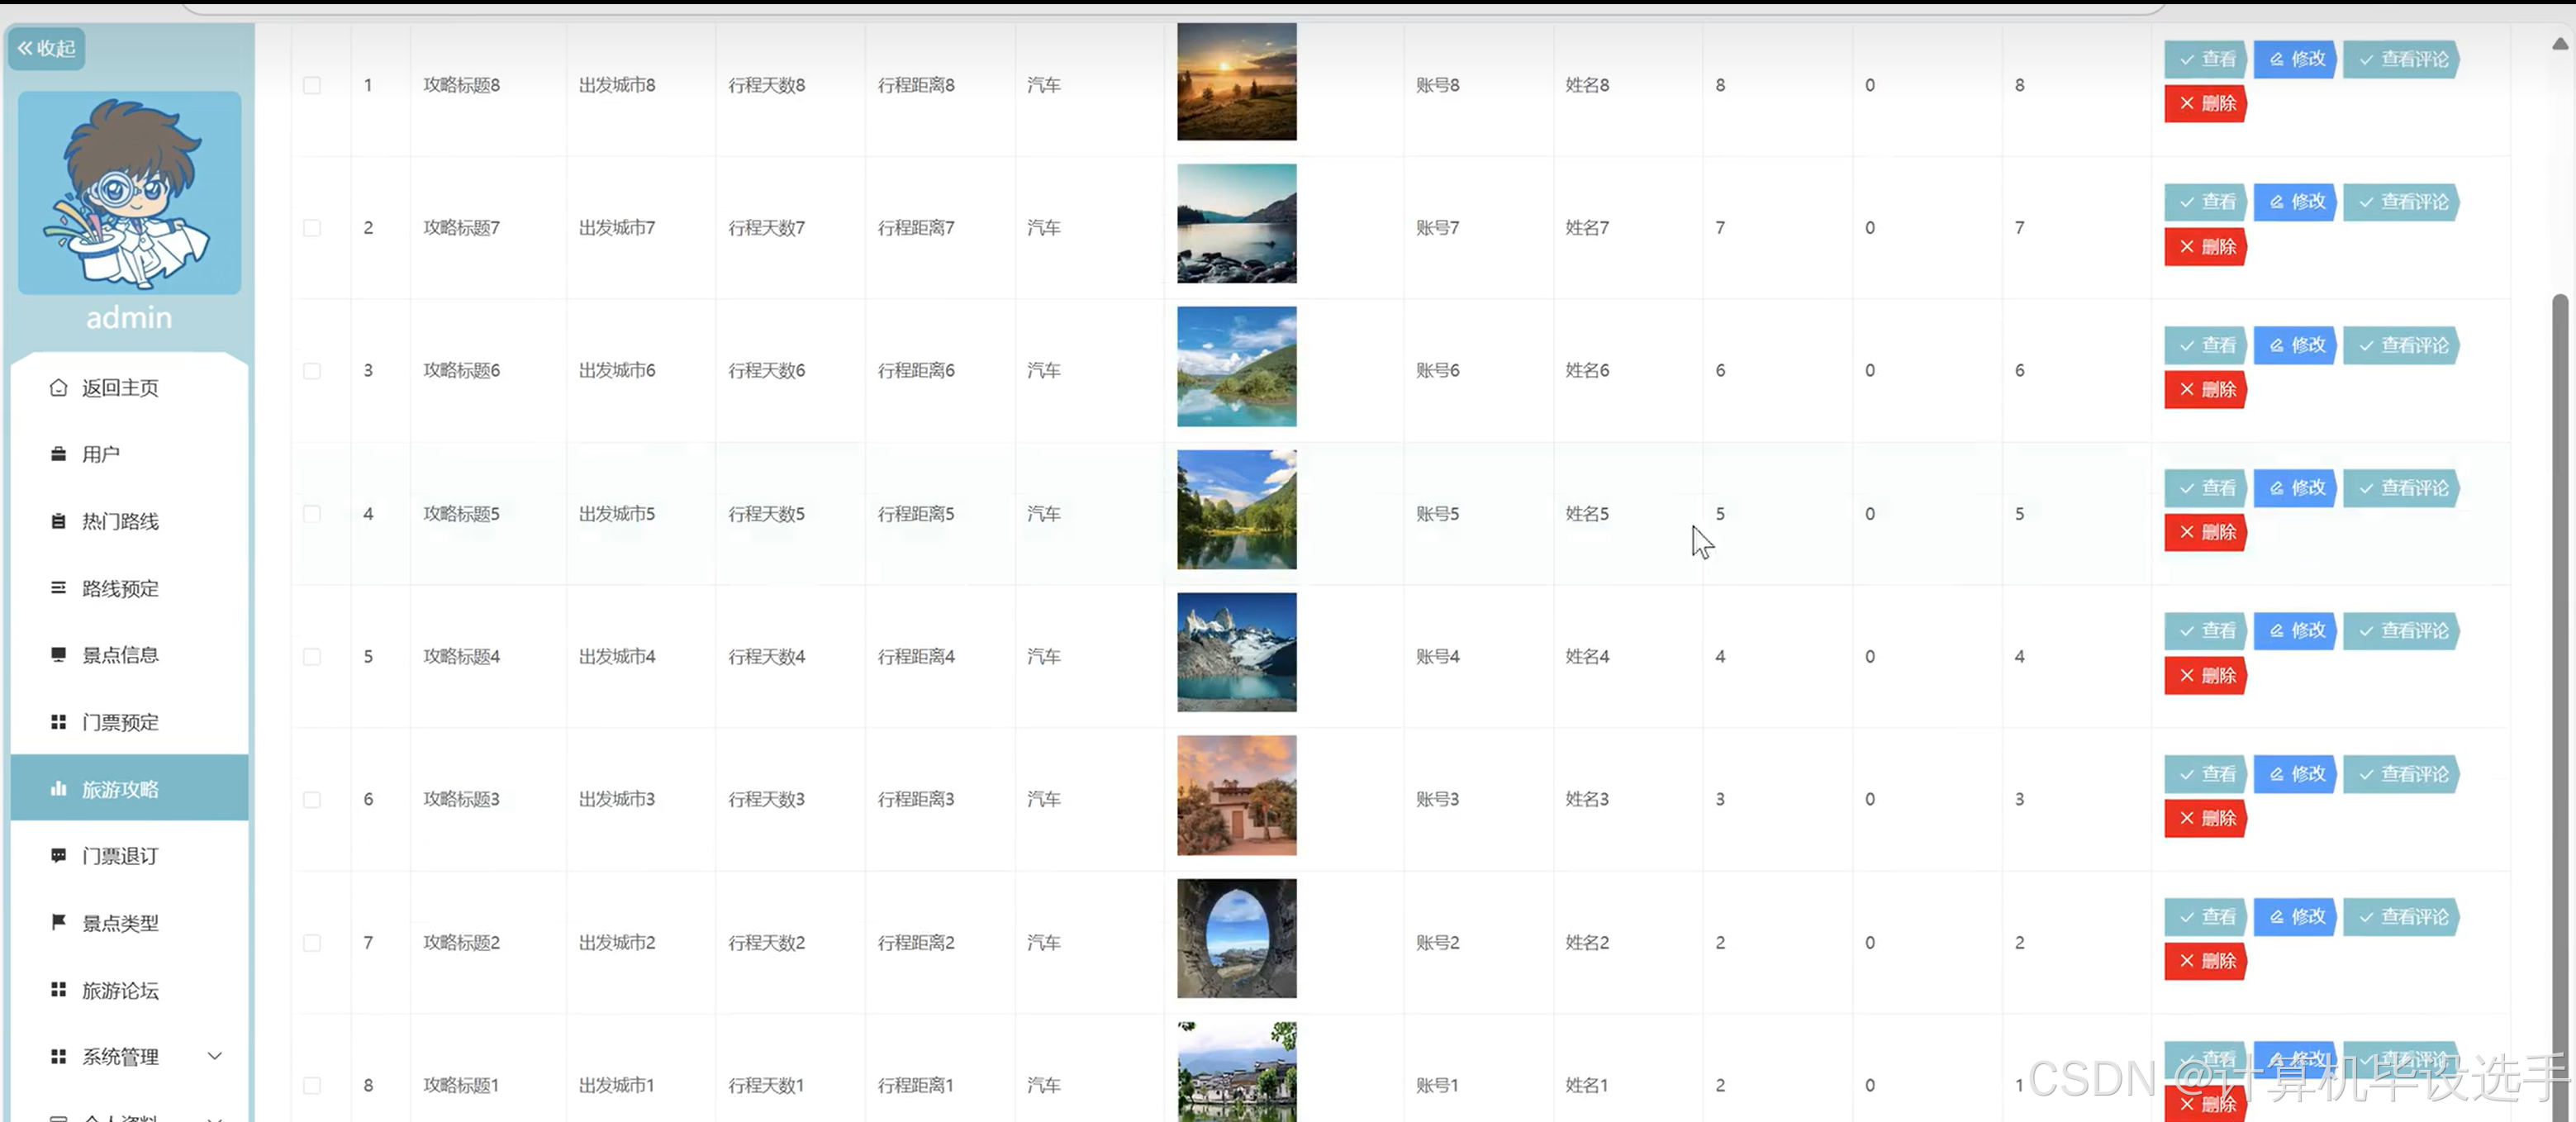Image resolution: width=2576 pixels, height=1122 pixels.
Task: Select the checkbox for row 攻略标题5
Action: [x=312, y=514]
